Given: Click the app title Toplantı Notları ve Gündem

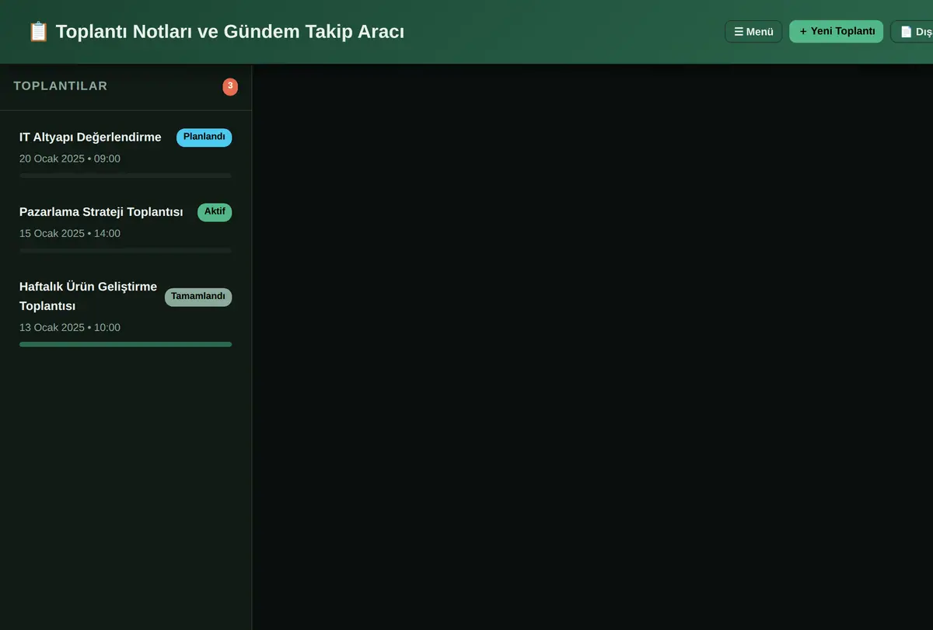Looking at the screenshot, I should (230, 32).
